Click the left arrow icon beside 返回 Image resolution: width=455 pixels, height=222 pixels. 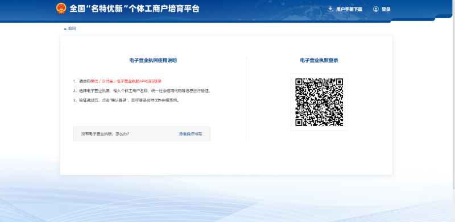65,29
